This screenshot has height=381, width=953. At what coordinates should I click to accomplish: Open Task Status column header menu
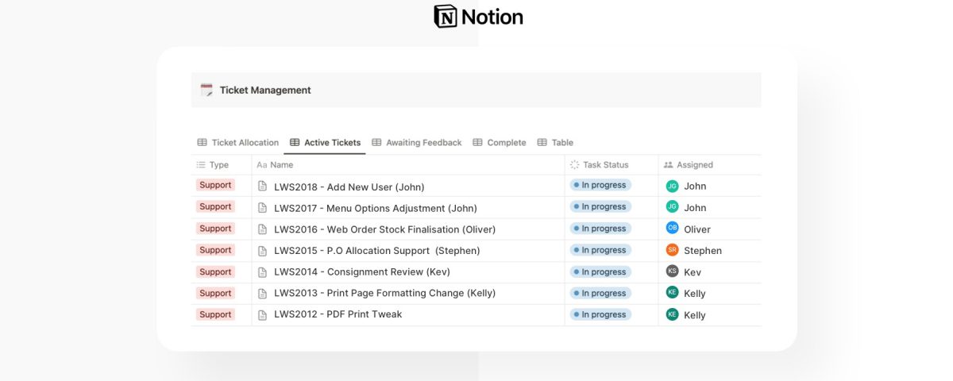click(x=604, y=165)
